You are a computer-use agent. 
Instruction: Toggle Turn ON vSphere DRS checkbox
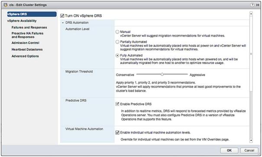(x=62, y=16)
